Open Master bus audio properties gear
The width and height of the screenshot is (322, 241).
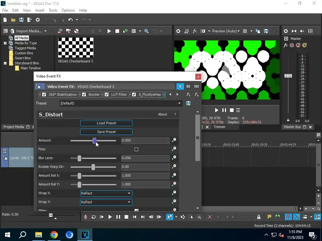pos(286,31)
